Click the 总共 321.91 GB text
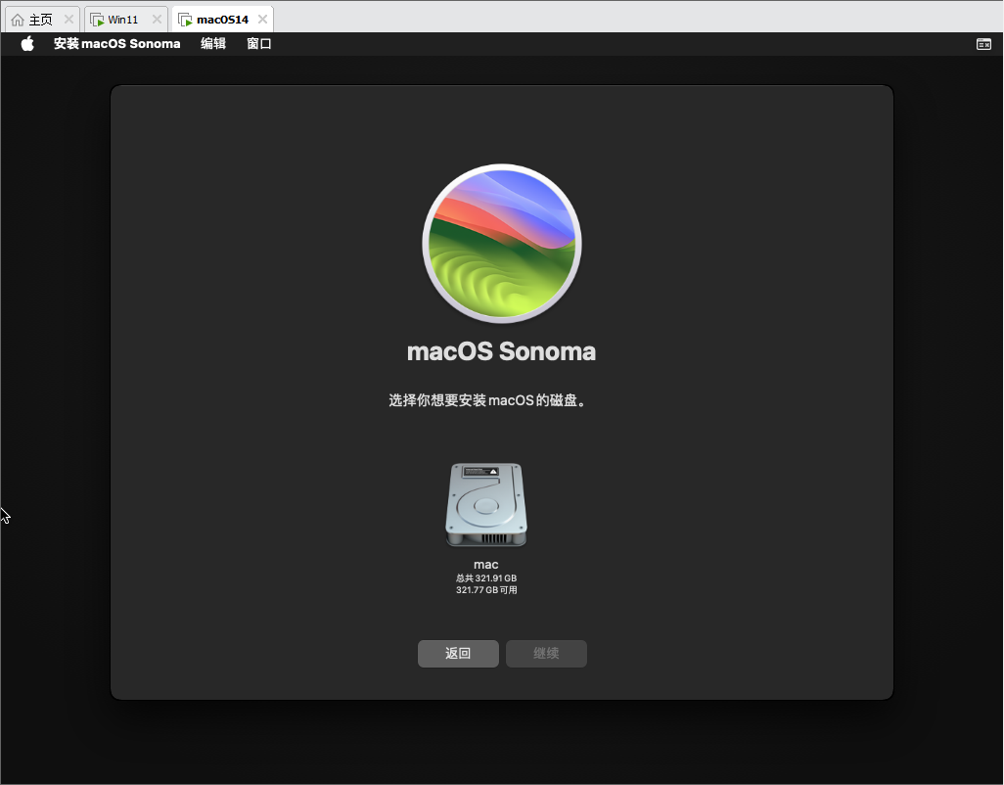 (x=486, y=578)
